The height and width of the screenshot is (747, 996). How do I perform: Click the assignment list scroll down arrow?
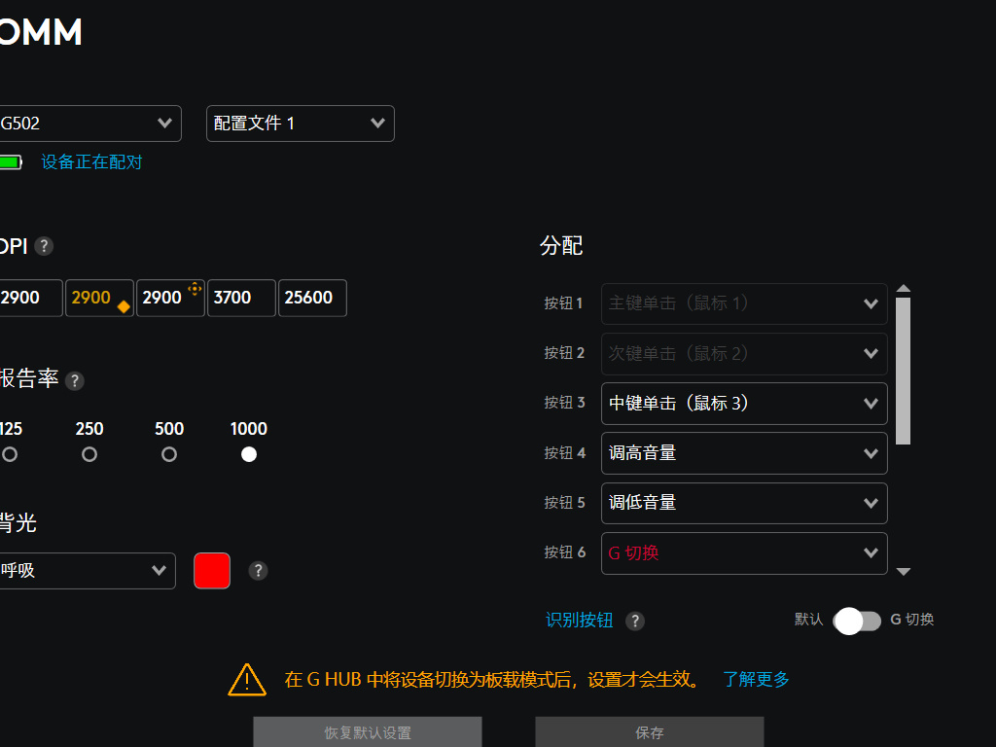(904, 572)
